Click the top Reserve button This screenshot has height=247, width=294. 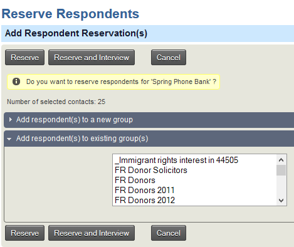(24, 58)
